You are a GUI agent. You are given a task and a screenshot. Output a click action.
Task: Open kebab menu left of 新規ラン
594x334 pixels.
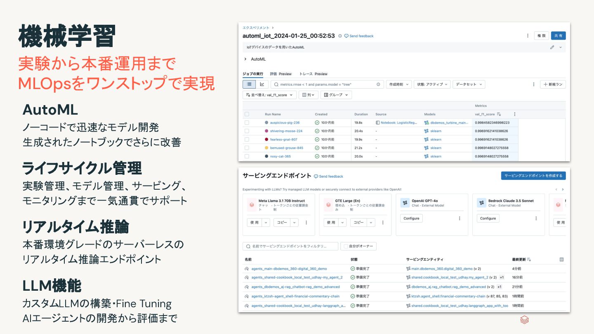[x=533, y=84]
